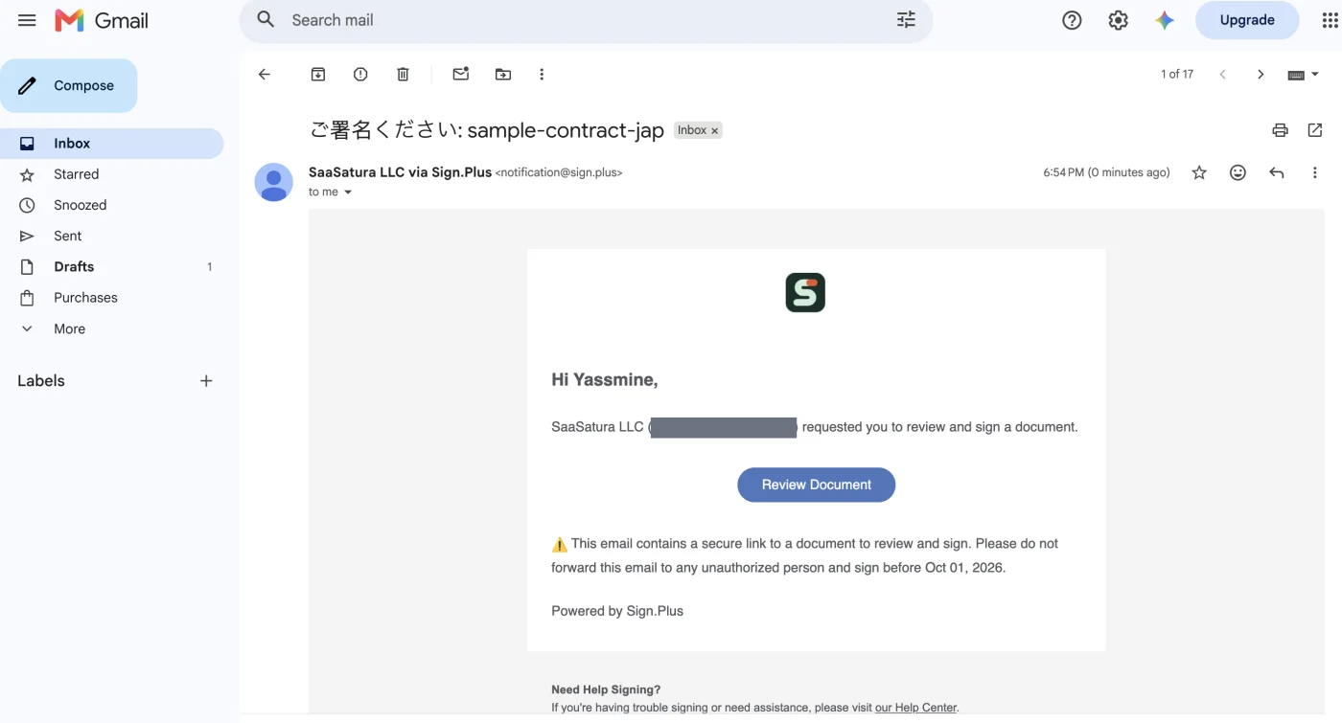Archive this email
The image size is (1342, 723).
tap(318, 75)
